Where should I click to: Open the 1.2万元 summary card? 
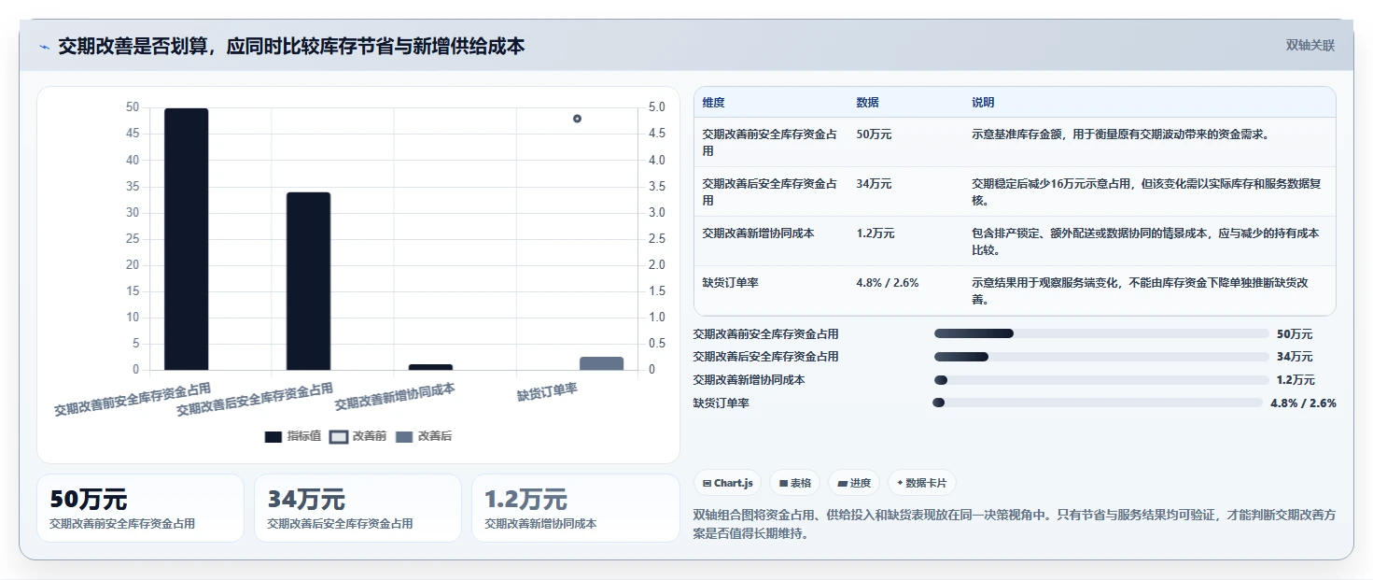tap(576, 508)
